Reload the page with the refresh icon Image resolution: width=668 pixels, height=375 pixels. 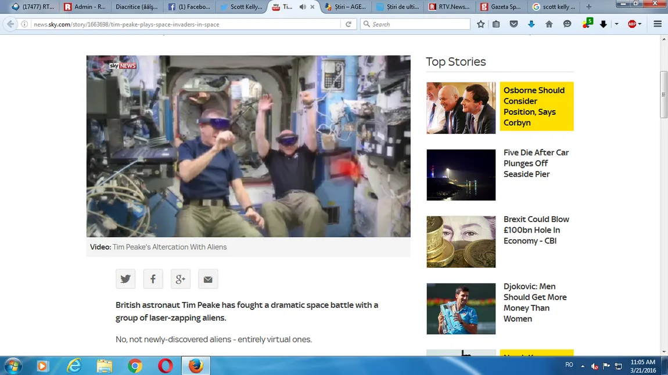click(349, 24)
